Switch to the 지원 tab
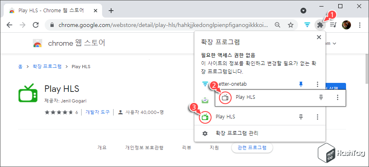The height and width of the screenshot is (167, 369). (x=214, y=148)
